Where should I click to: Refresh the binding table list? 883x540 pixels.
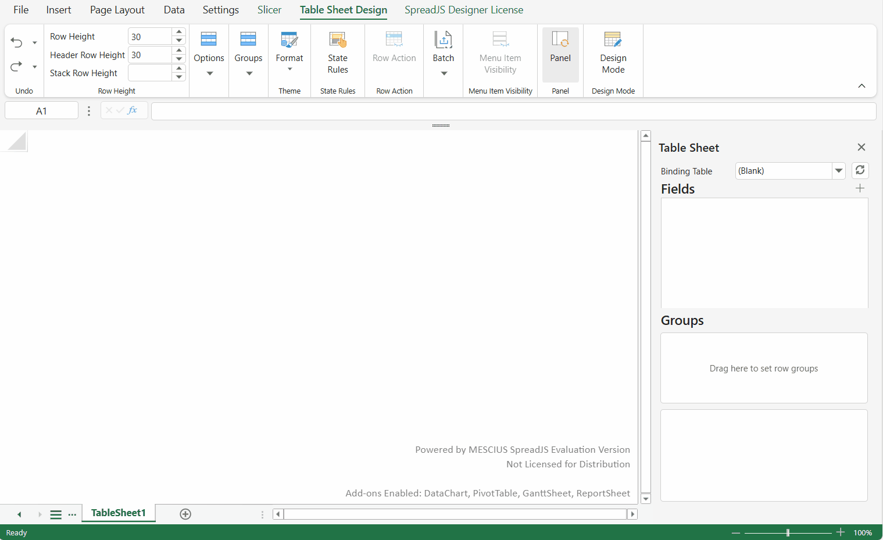coord(860,170)
